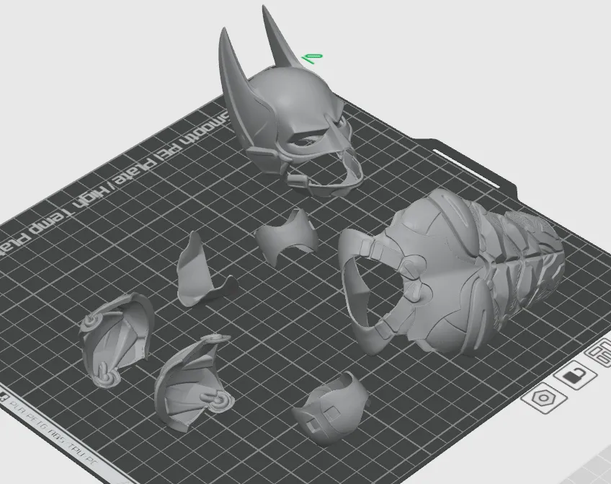Select the jaw piece with square cutouts
611x484 pixels.
tap(331, 409)
